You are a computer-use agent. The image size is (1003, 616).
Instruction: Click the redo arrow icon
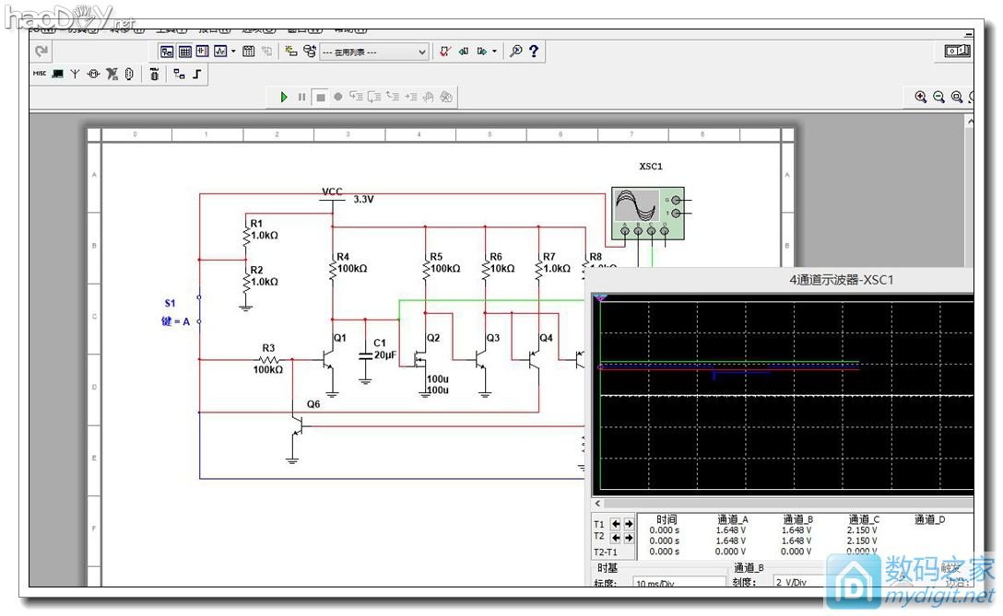41,52
